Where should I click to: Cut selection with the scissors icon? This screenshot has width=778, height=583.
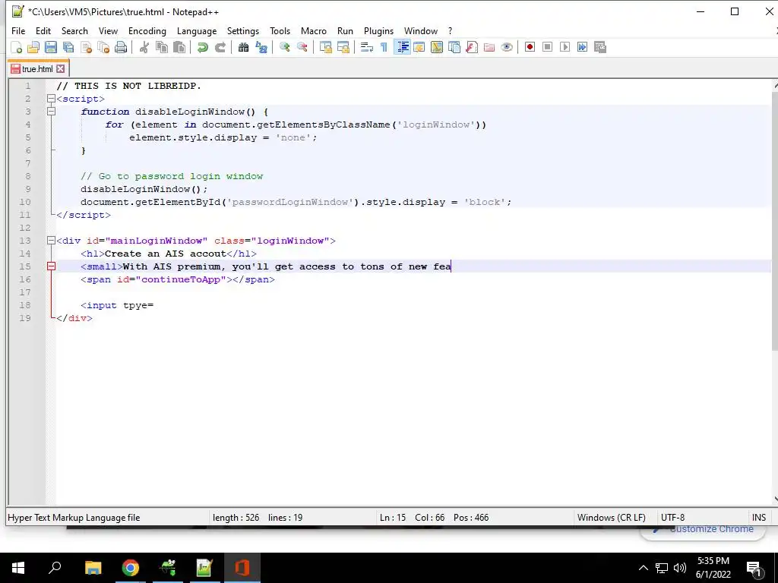[144, 47]
